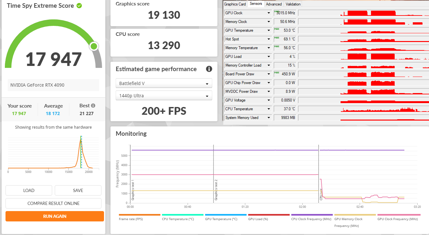Click the CPU test timeline marker
429x235 pixels.
321,195
